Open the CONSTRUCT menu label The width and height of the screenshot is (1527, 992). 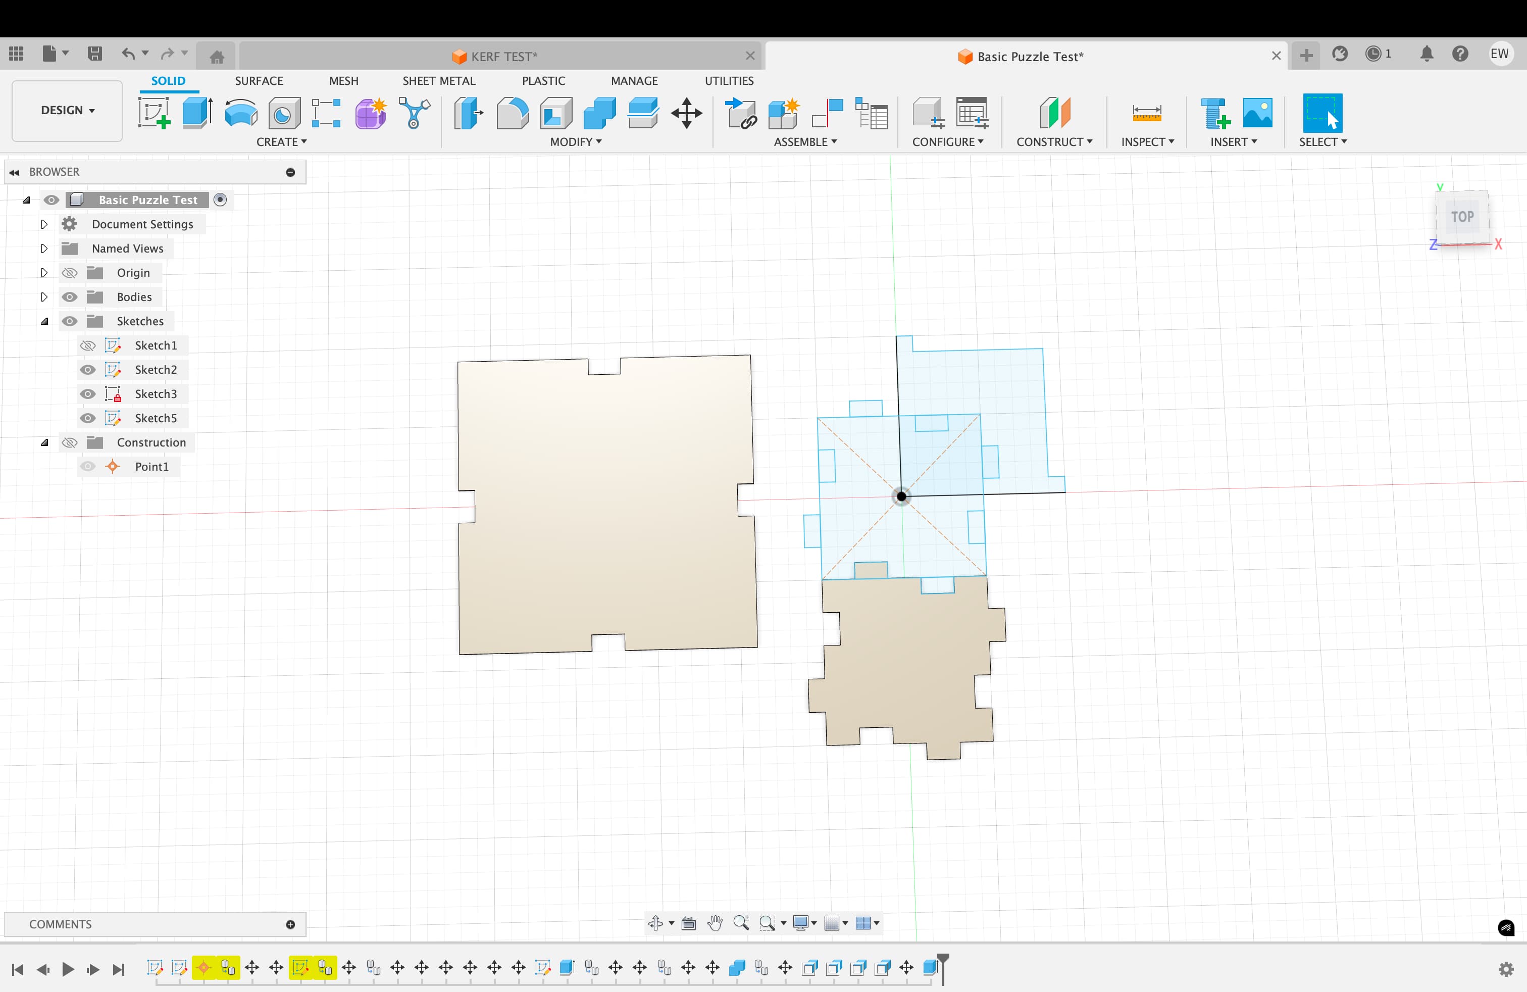point(1053,142)
